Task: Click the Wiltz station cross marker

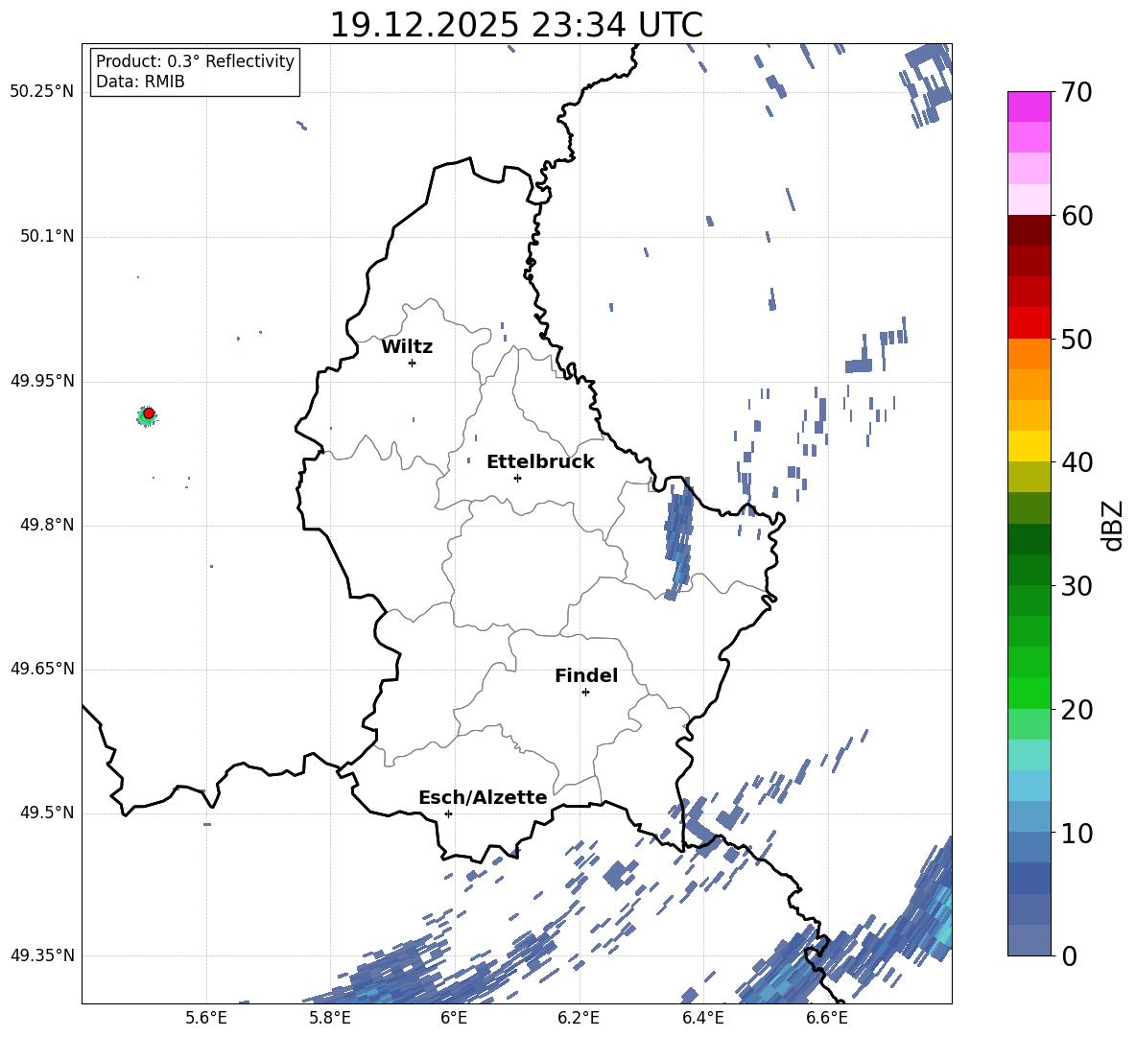Action: click(x=413, y=363)
